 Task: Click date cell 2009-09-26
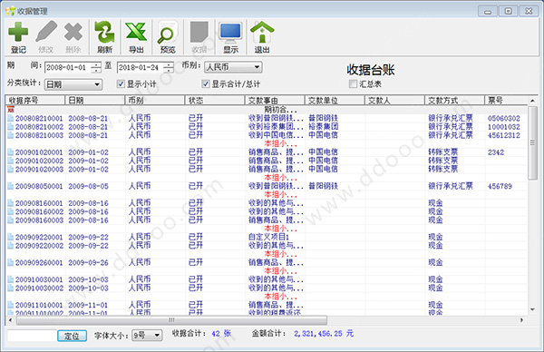(88, 262)
